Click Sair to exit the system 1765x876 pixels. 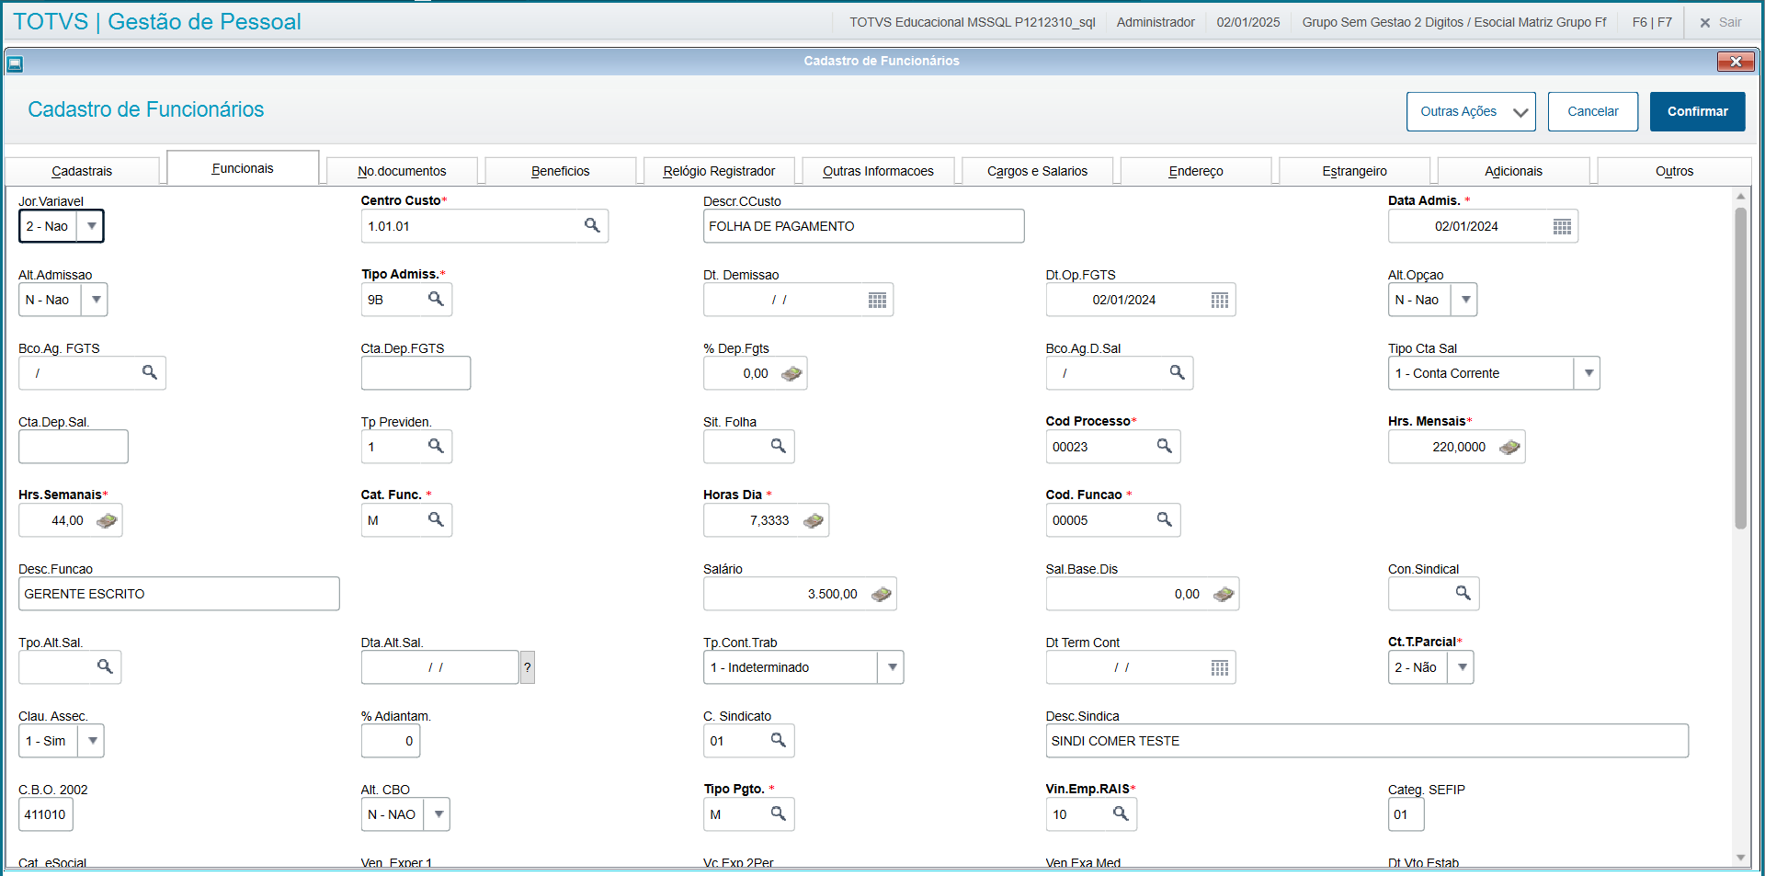pyautogui.click(x=1720, y=22)
